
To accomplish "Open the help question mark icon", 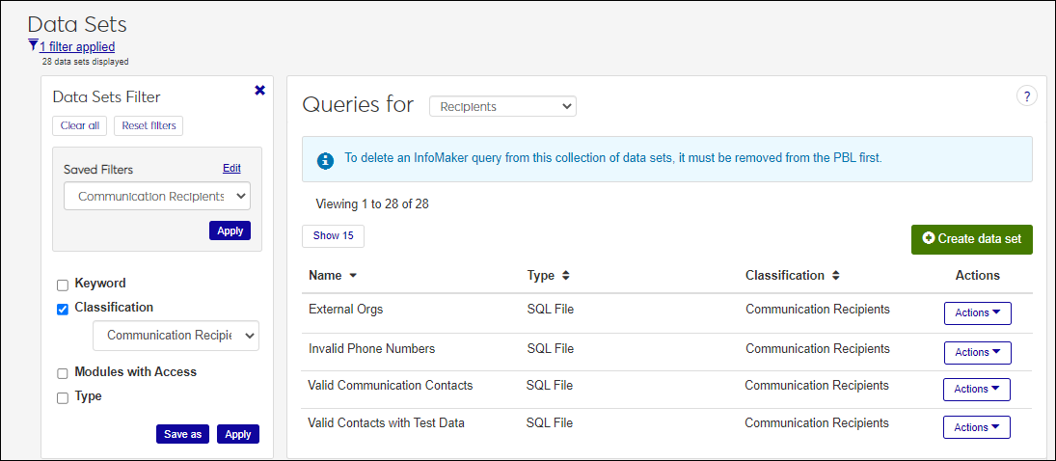I will tap(1026, 95).
